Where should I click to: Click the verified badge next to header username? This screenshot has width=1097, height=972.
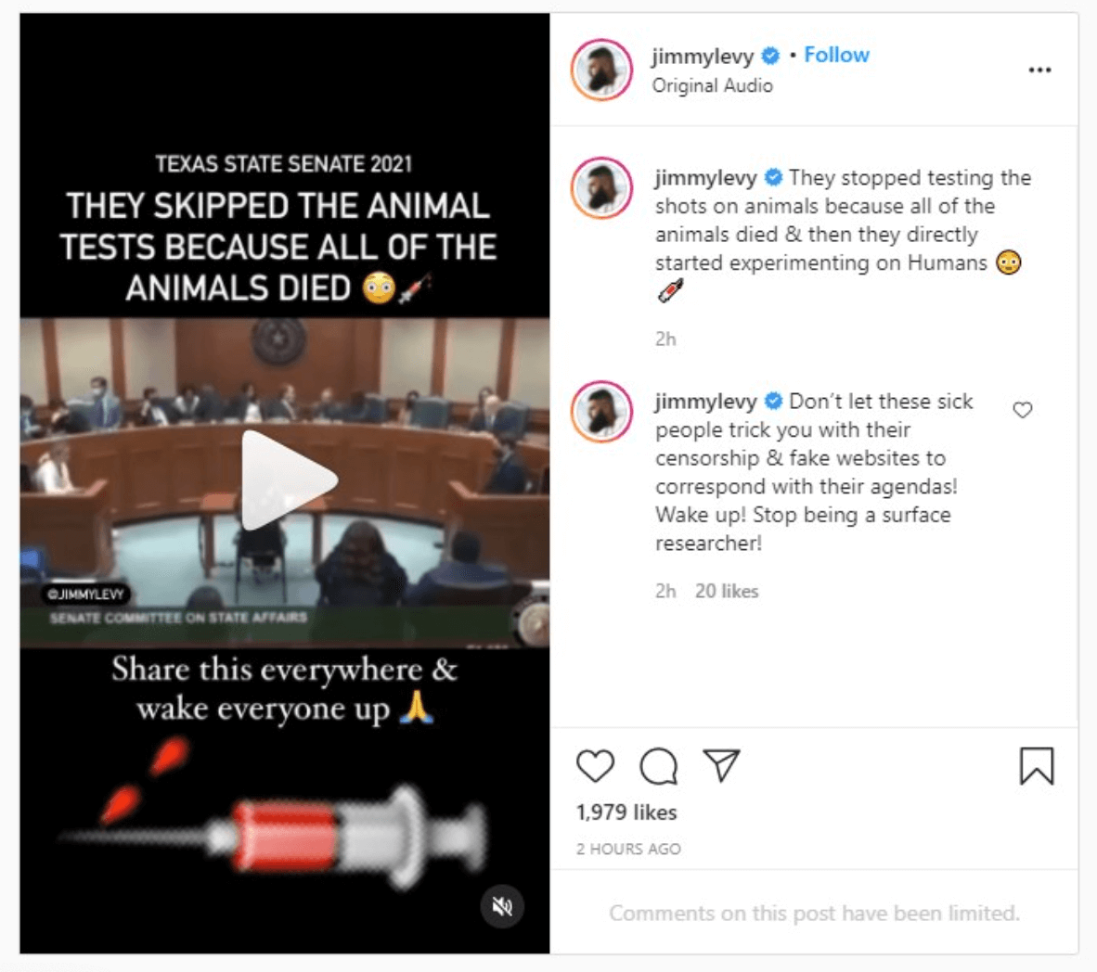click(x=770, y=56)
